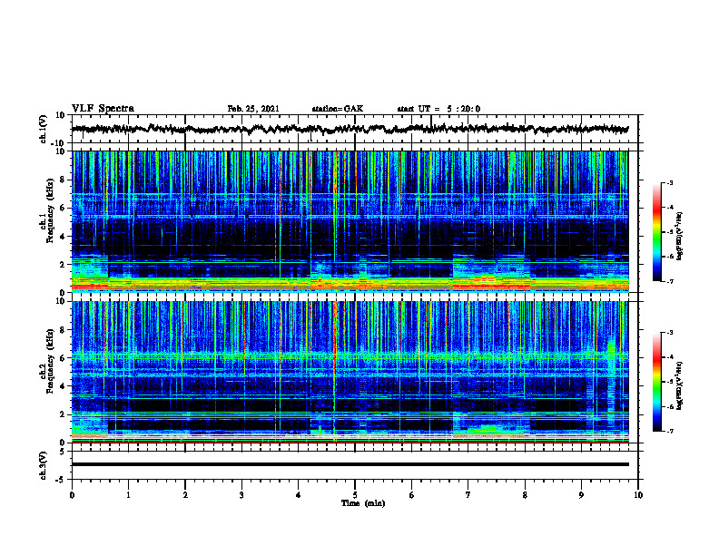This screenshot has width=719, height=555.
Task: Click inside the ch.1 spectrogram panel
Action: pos(350,221)
